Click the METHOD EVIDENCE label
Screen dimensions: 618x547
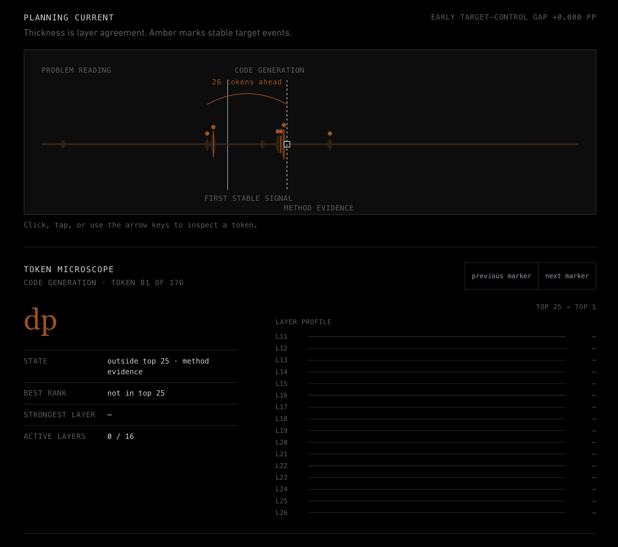319,208
